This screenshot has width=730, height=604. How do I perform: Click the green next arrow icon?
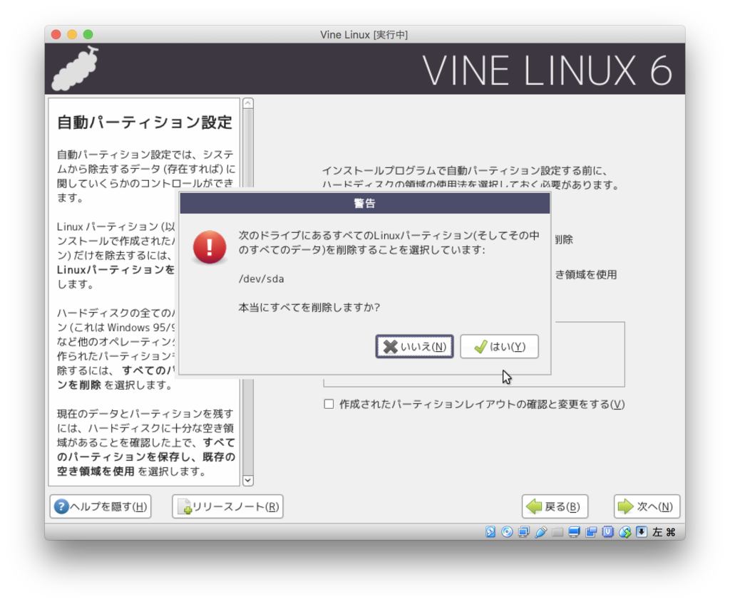(626, 506)
